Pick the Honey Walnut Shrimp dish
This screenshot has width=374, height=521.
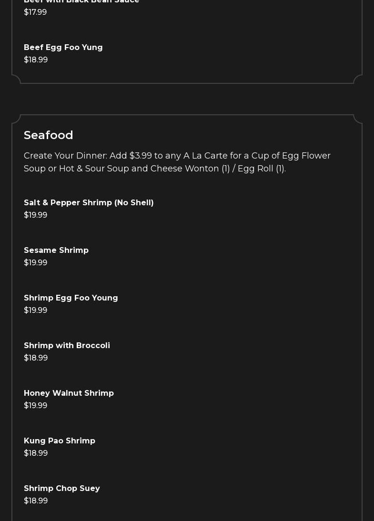coord(69,393)
